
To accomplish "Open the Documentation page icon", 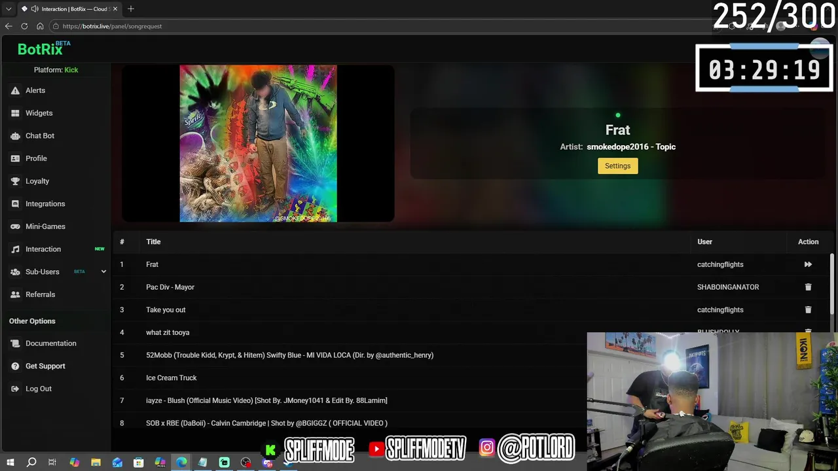I will point(15,343).
